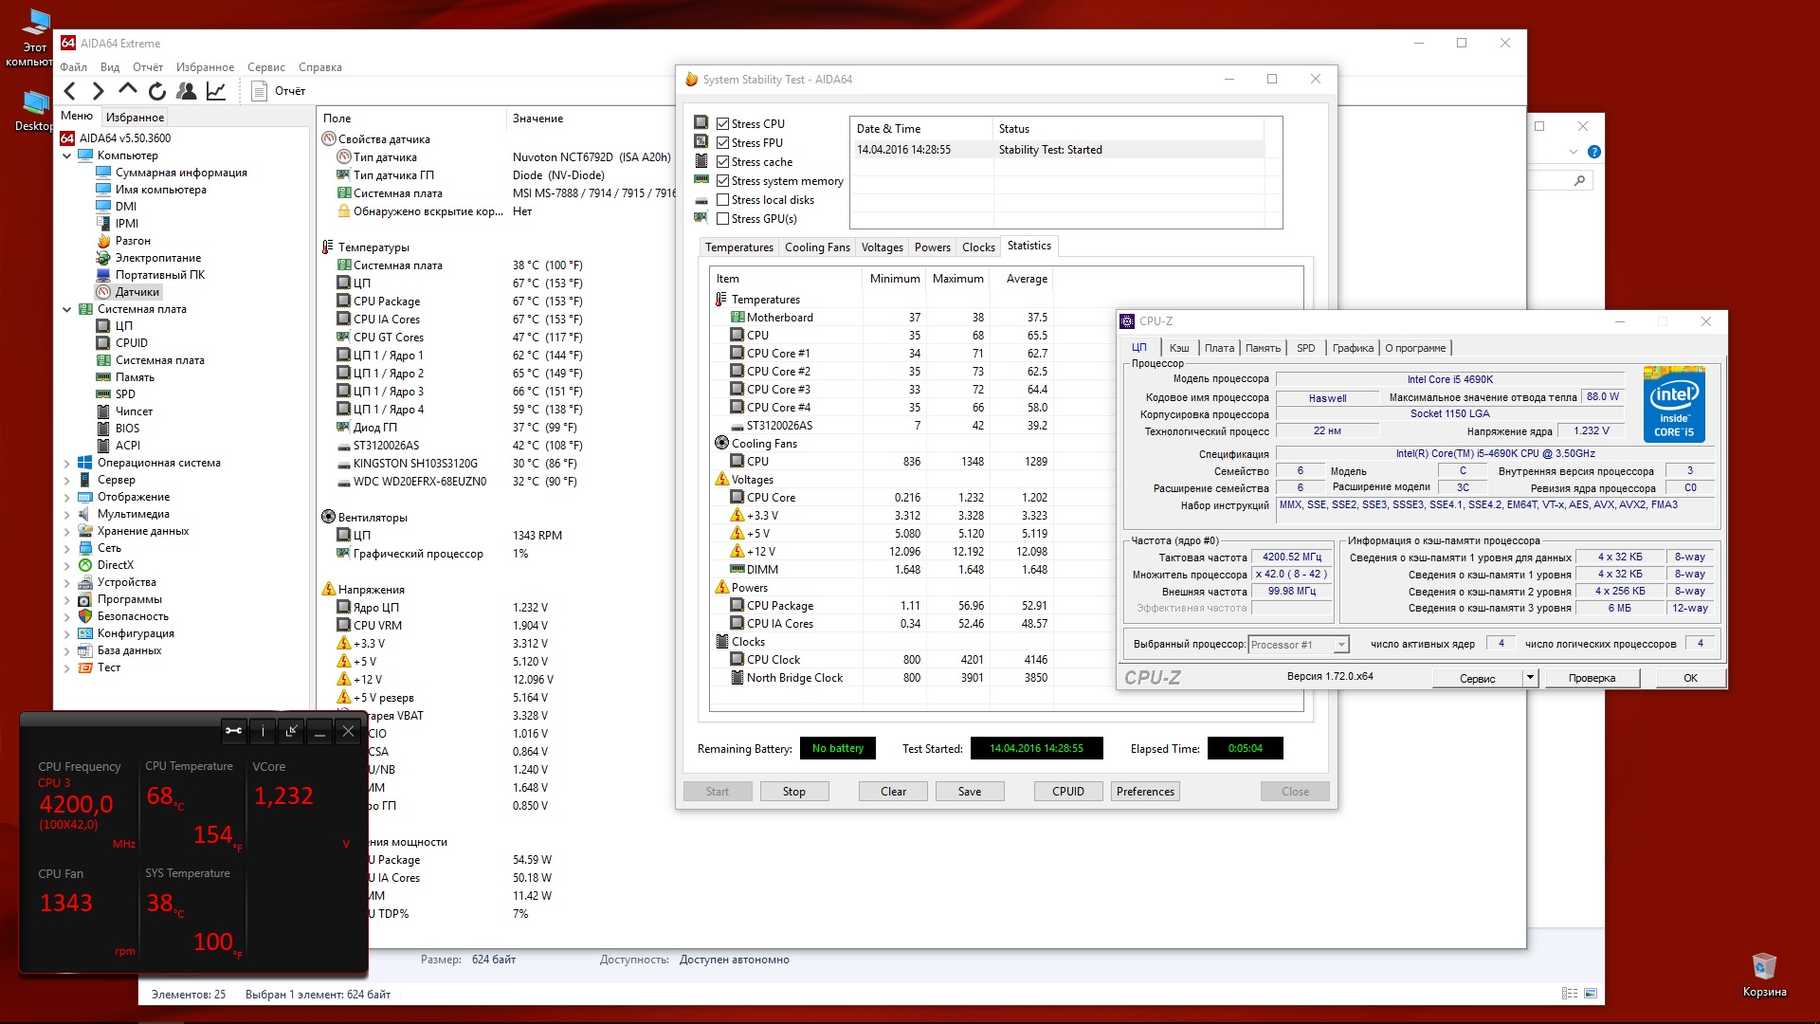Enable the Stress GPU(s) checkbox

click(x=723, y=219)
